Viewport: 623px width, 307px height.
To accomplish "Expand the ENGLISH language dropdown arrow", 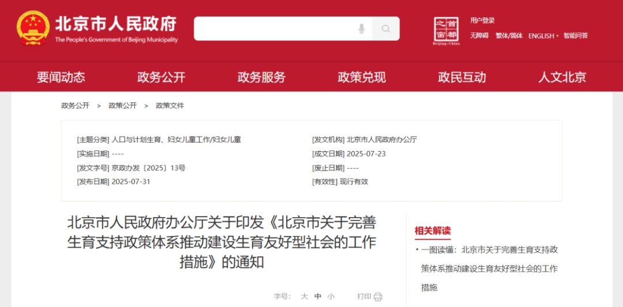I will pos(557,36).
